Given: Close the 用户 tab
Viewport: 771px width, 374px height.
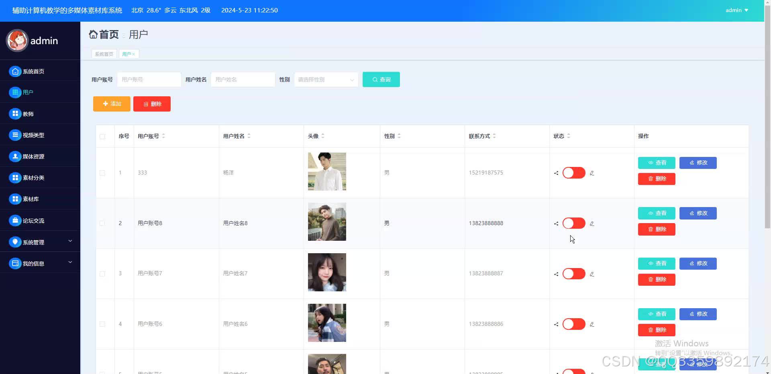Looking at the screenshot, I should (134, 54).
